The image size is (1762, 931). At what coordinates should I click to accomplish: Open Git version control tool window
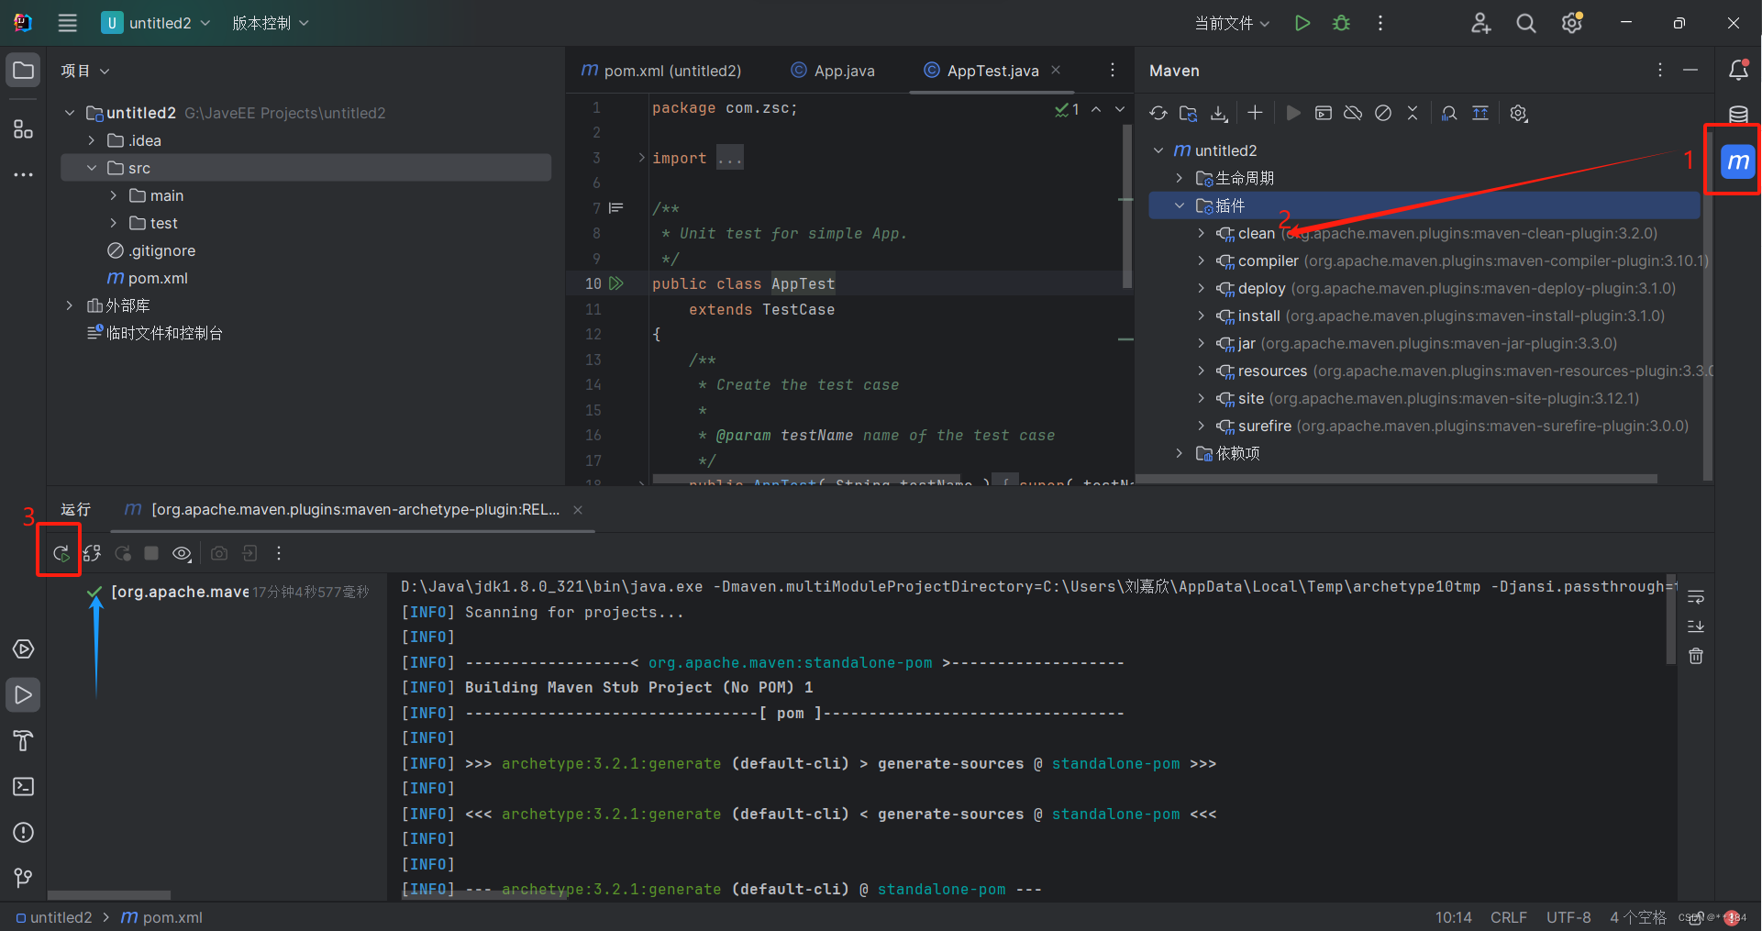click(x=24, y=878)
